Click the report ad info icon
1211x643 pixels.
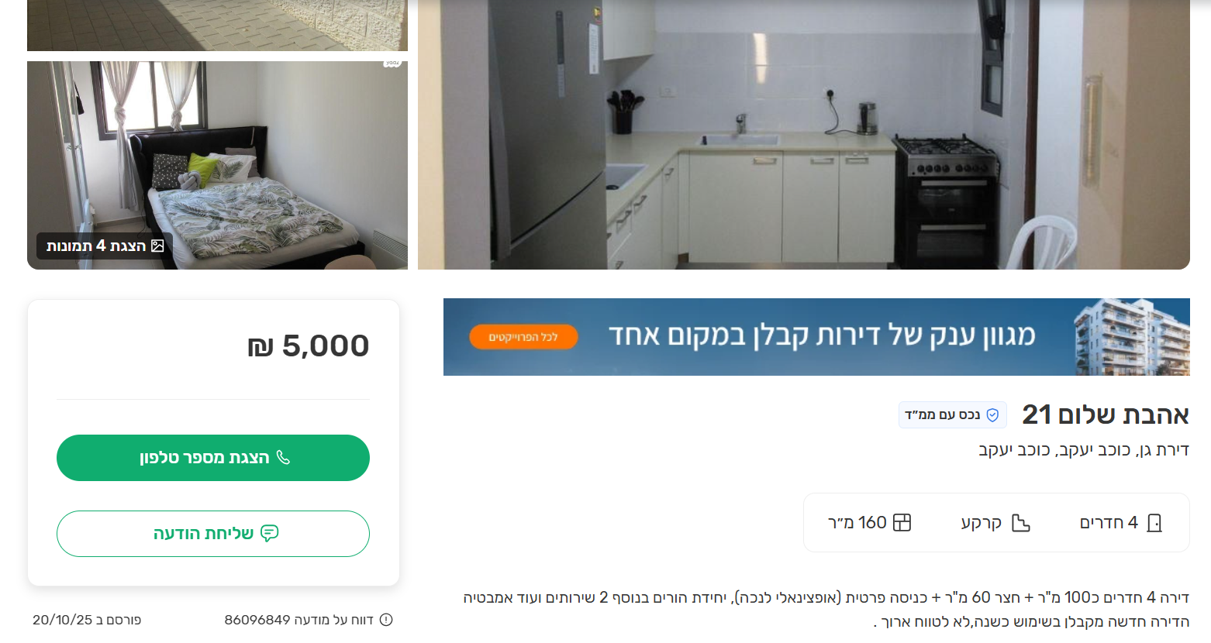tap(386, 620)
